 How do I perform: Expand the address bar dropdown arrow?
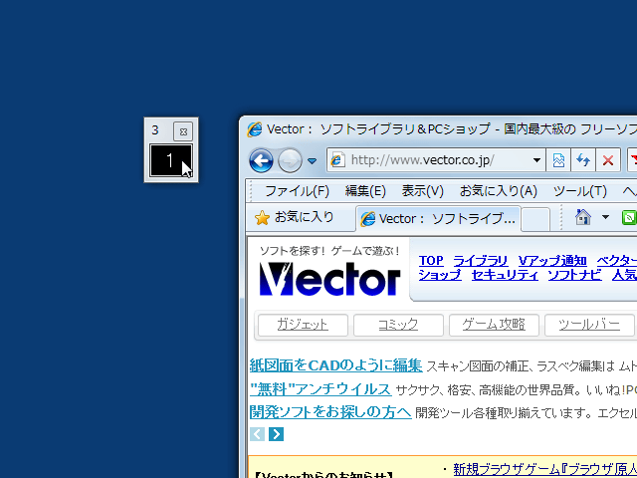pyautogui.click(x=536, y=160)
